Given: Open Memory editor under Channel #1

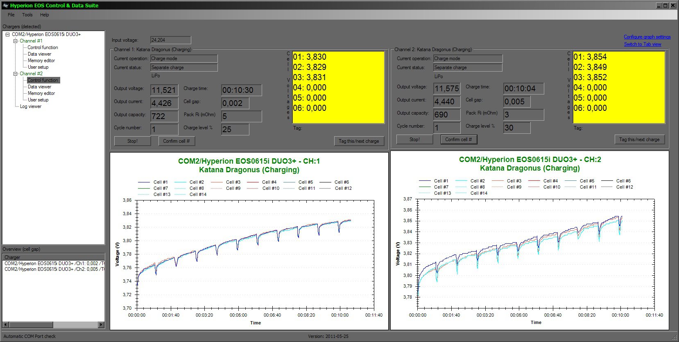Looking at the screenshot, I should tap(41, 61).
